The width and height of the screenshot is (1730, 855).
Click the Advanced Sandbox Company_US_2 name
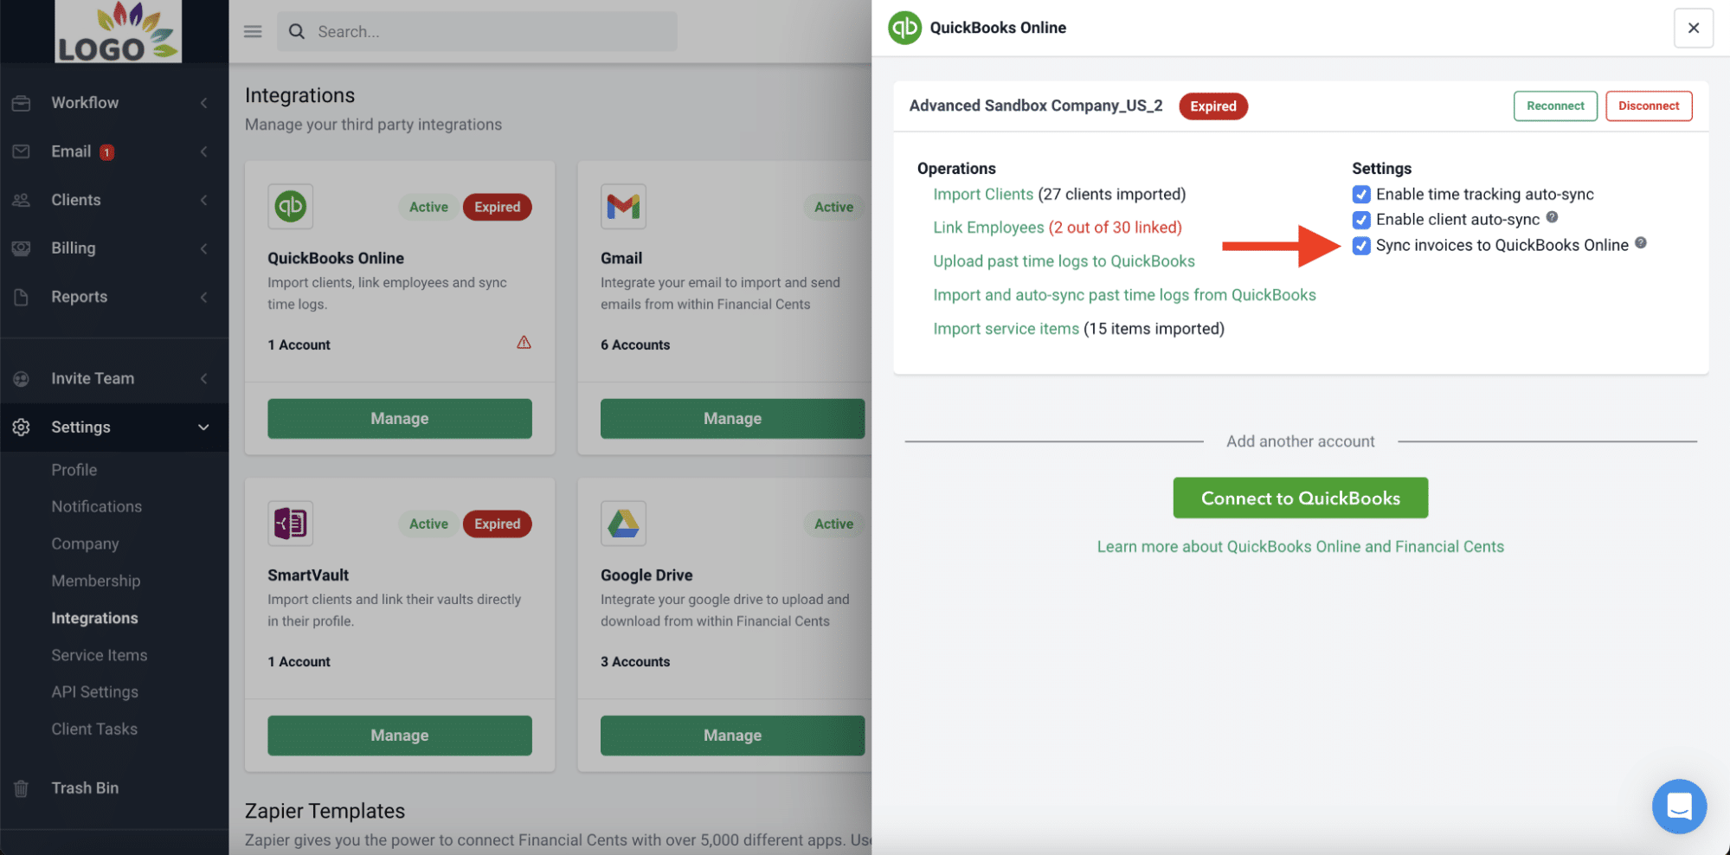(1035, 106)
